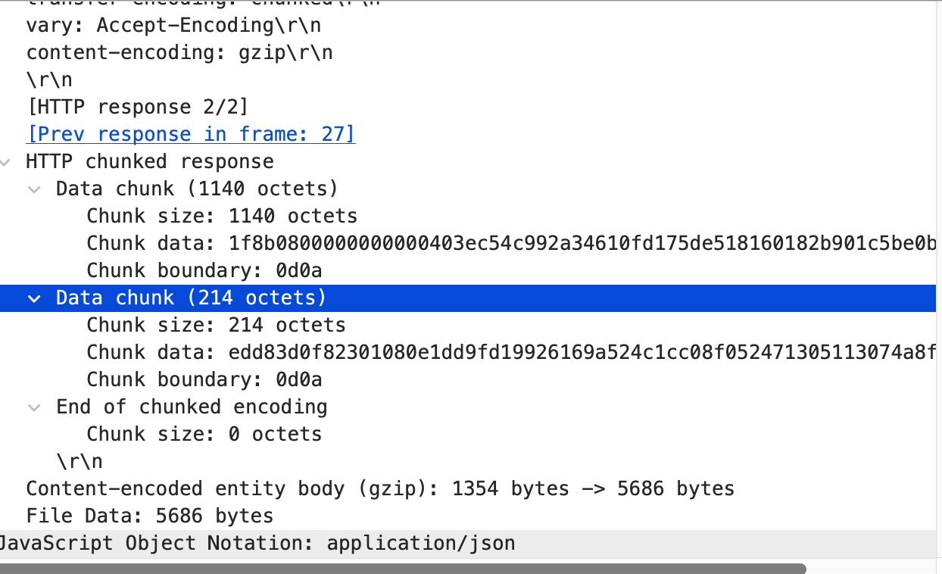The height and width of the screenshot is (574, 942).
Task: Select the Chunk data of the 1140-octet chunk
Action: click(x=303, y=243)
